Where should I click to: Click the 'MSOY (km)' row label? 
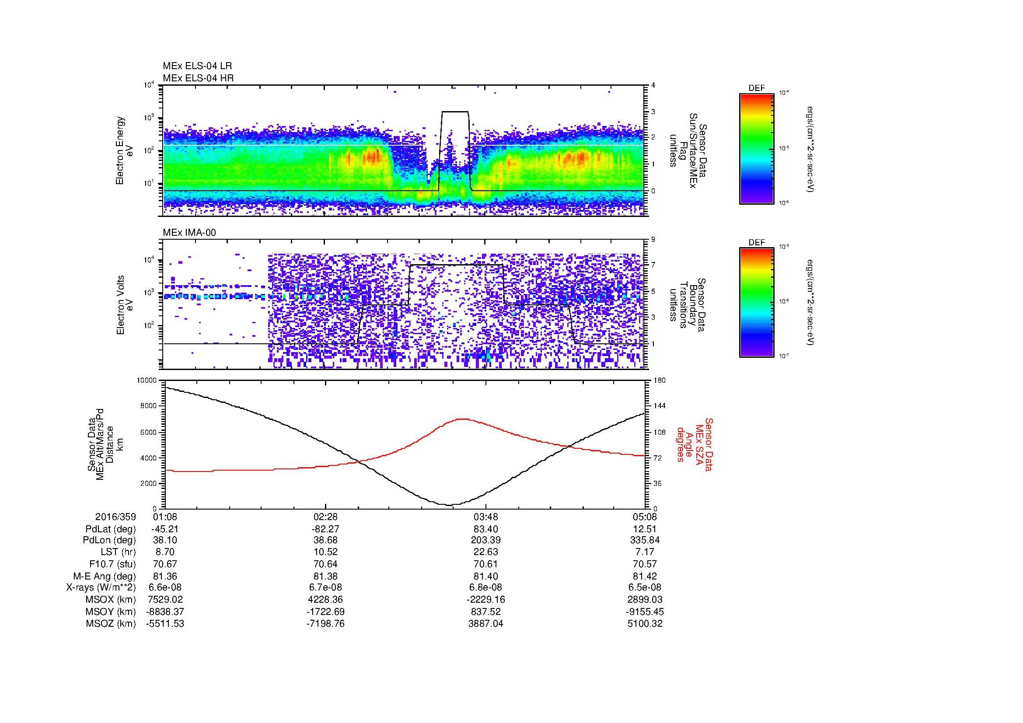pyautogui.click(x=111, y=611)
